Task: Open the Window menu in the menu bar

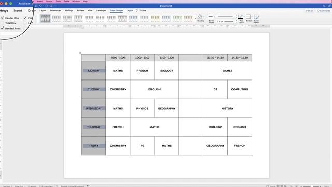Action: point(76,1)
